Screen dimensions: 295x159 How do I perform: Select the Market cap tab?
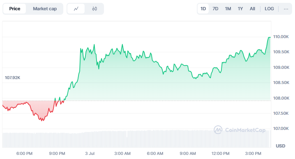pos(45,9)
